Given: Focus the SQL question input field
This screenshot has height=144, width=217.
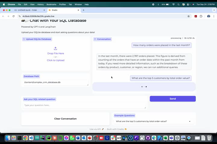Looking at the screenshot, I should pos(84,105).
